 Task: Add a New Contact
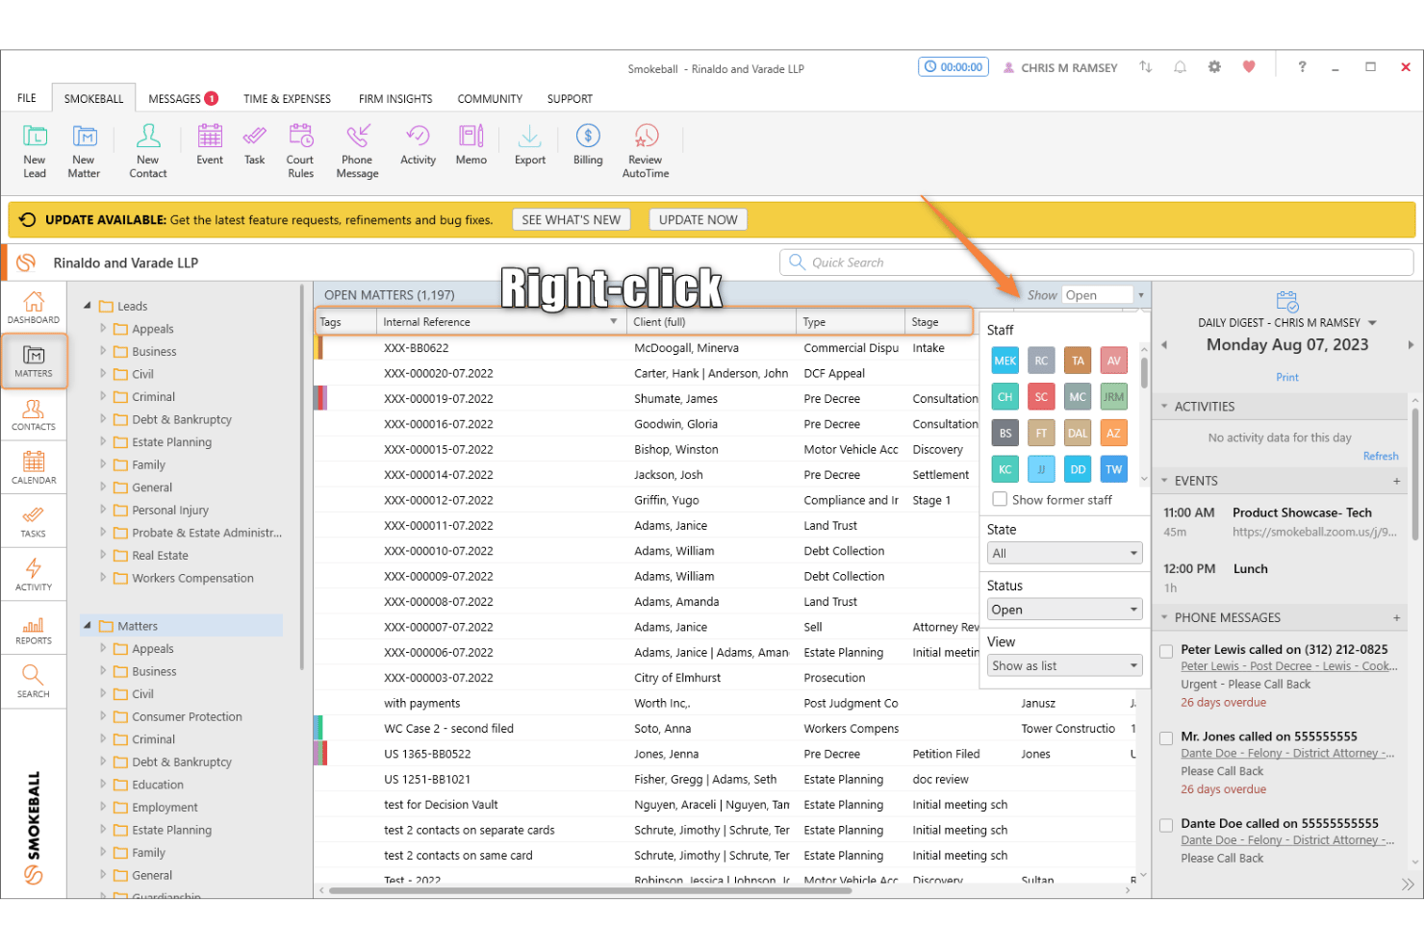tap(148, 151)
